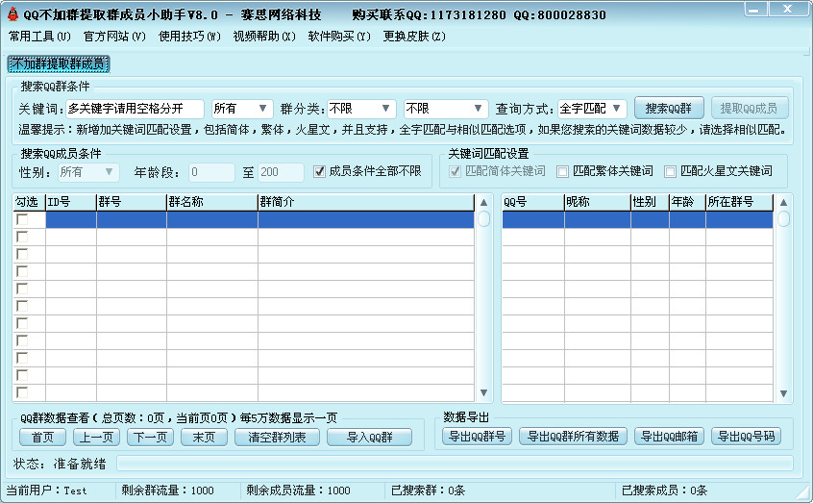Jump to 末页 last page
The width and height of the screenshot is (813, 503).
205,437
